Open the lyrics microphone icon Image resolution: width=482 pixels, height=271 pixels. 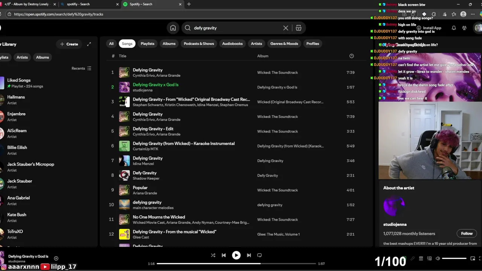(x=413, y=259)
